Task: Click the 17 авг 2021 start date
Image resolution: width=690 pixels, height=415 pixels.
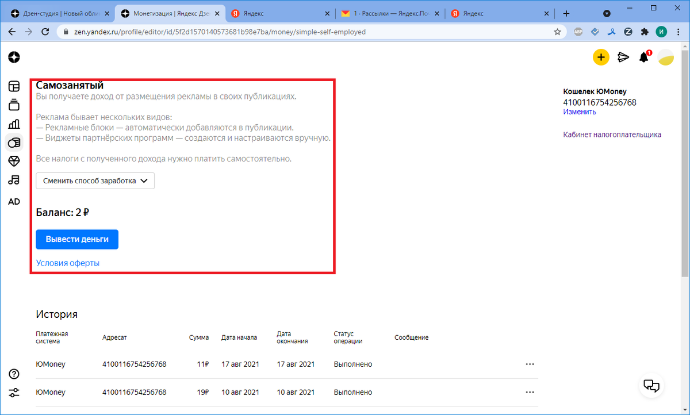Action: [240, 364]
